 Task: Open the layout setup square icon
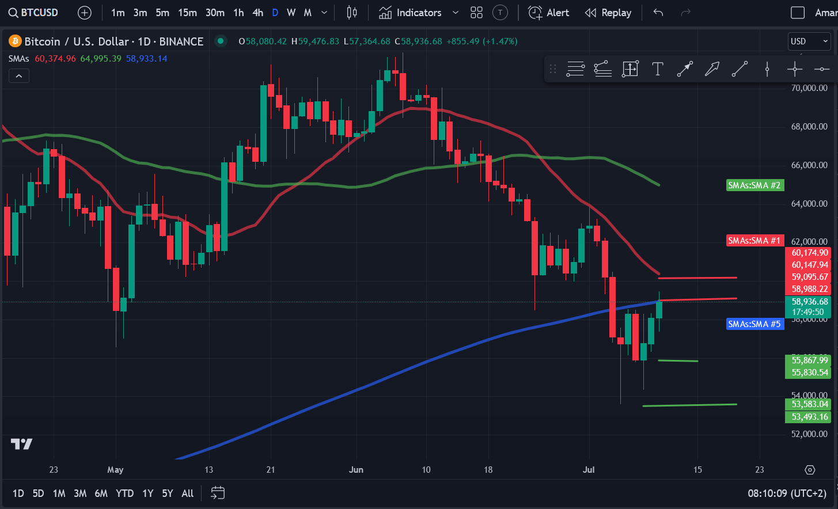pyautogui.click(x=798, y=13)
